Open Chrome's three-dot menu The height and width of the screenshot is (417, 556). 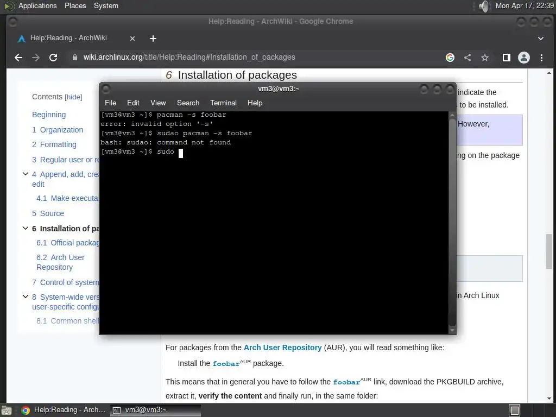tap(541, 58)
